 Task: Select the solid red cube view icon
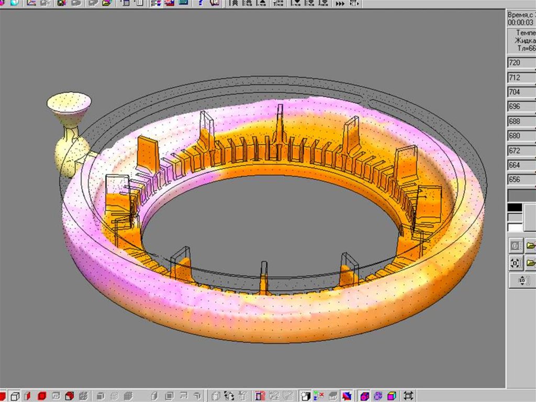click(42, 395)
